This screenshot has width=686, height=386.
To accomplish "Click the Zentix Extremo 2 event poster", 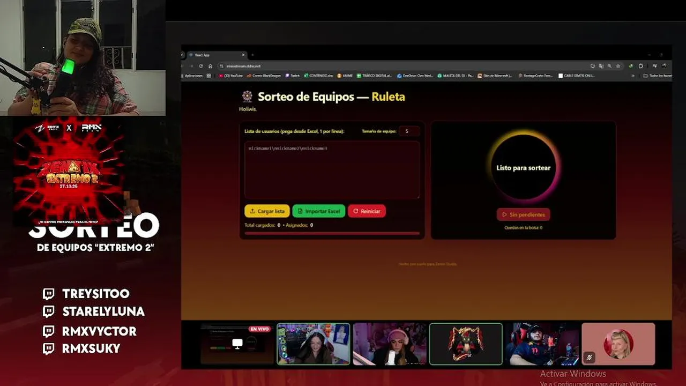I will tap(69, 172).
